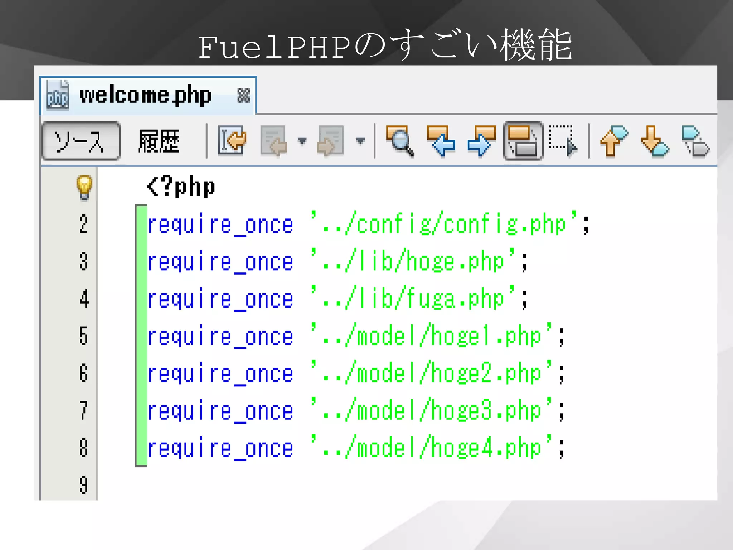Close the welcome.php tab
The height and width of the screenshot is (550, 733).
click(x=243, y=96)
